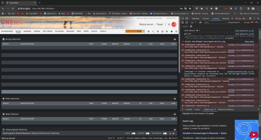Image resolution: width=261 pixels, height=140 pixels.
Task: Open DevTools settings gear
Action: pyautogui.click(x=250, y=18)
